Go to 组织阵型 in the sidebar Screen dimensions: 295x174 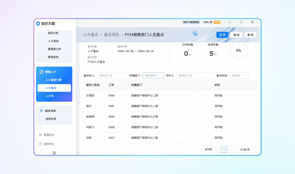point(51,119)
